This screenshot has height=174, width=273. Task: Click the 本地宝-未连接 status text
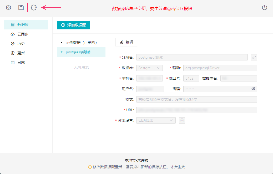[x=136, y=160]
